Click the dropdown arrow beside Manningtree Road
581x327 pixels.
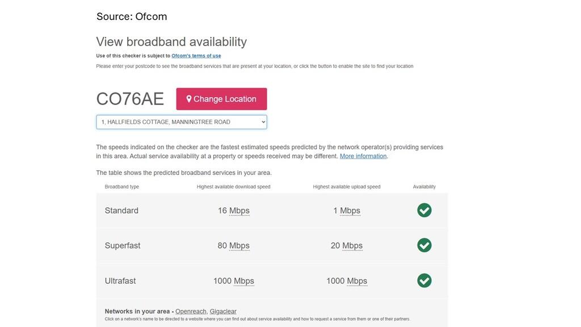[263, 122]
